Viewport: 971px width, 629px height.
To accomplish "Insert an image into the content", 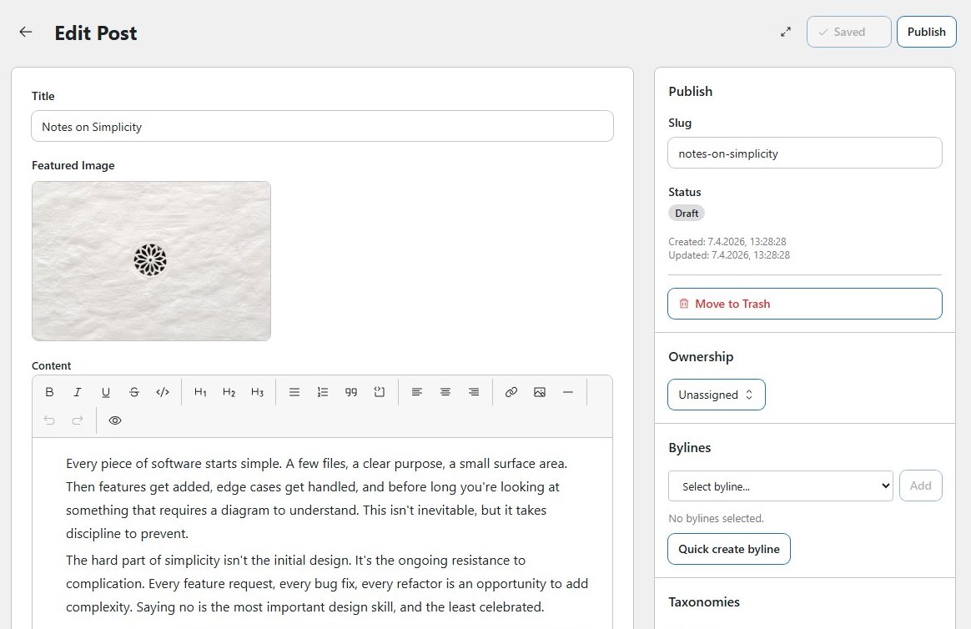I will point(540,392).
